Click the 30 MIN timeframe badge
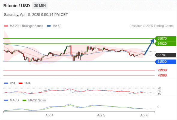177x120 pixels. coord(40,6)
